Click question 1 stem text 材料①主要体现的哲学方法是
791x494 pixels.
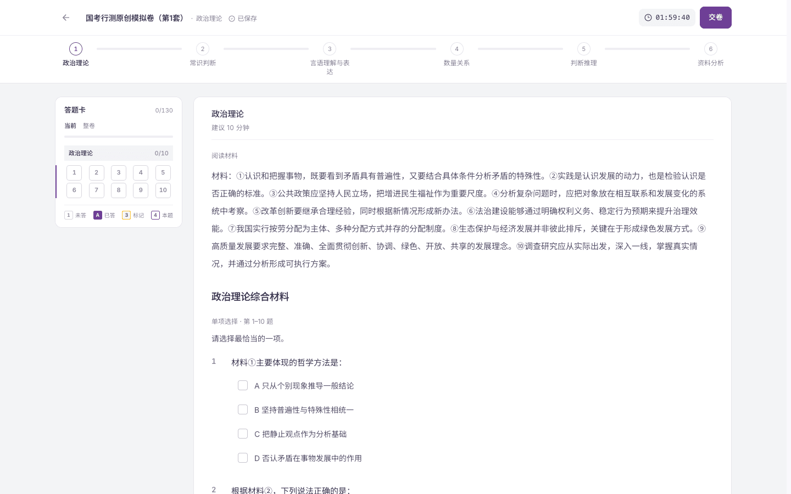tap(287, 362)
